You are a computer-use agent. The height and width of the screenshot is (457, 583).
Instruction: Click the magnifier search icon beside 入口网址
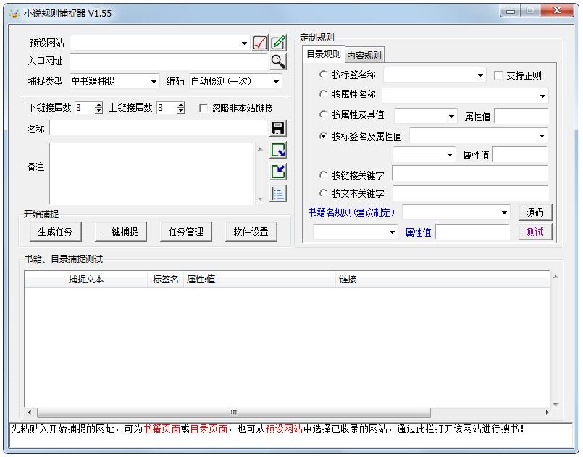(278, 62)
